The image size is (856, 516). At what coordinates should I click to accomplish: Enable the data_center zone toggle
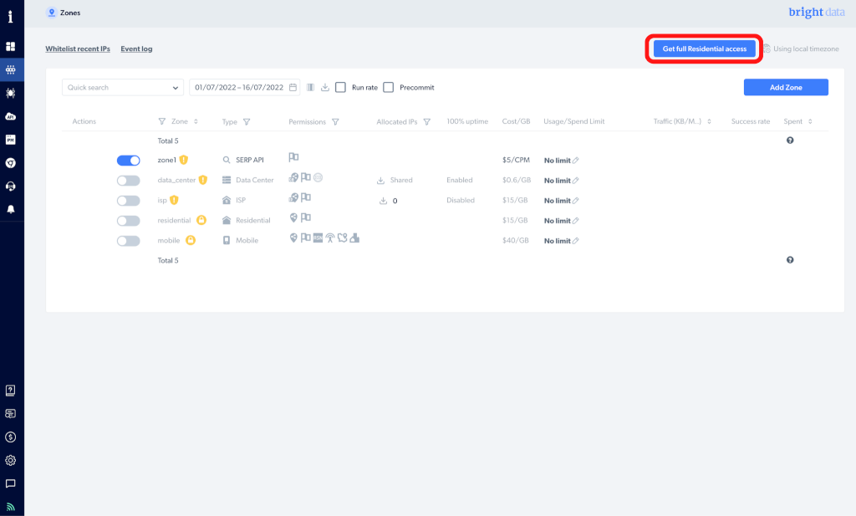pyautogui.click(x=128, y=180)
